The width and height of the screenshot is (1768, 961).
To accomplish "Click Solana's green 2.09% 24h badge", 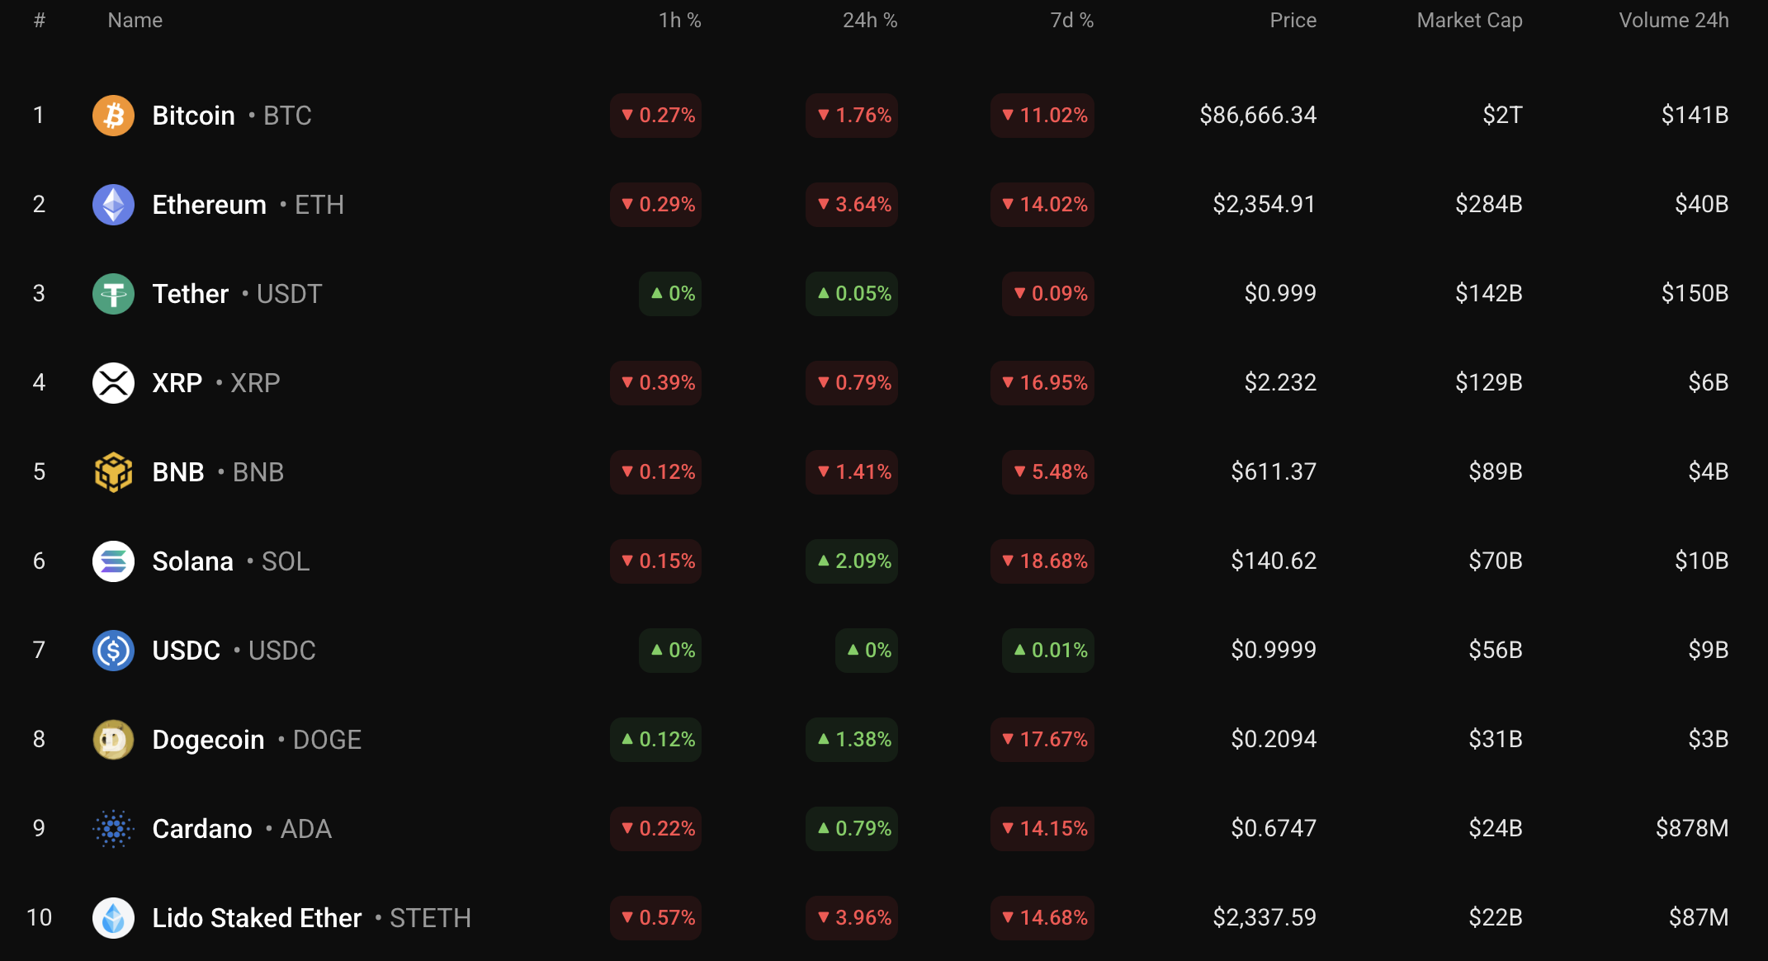I will 853,561.
